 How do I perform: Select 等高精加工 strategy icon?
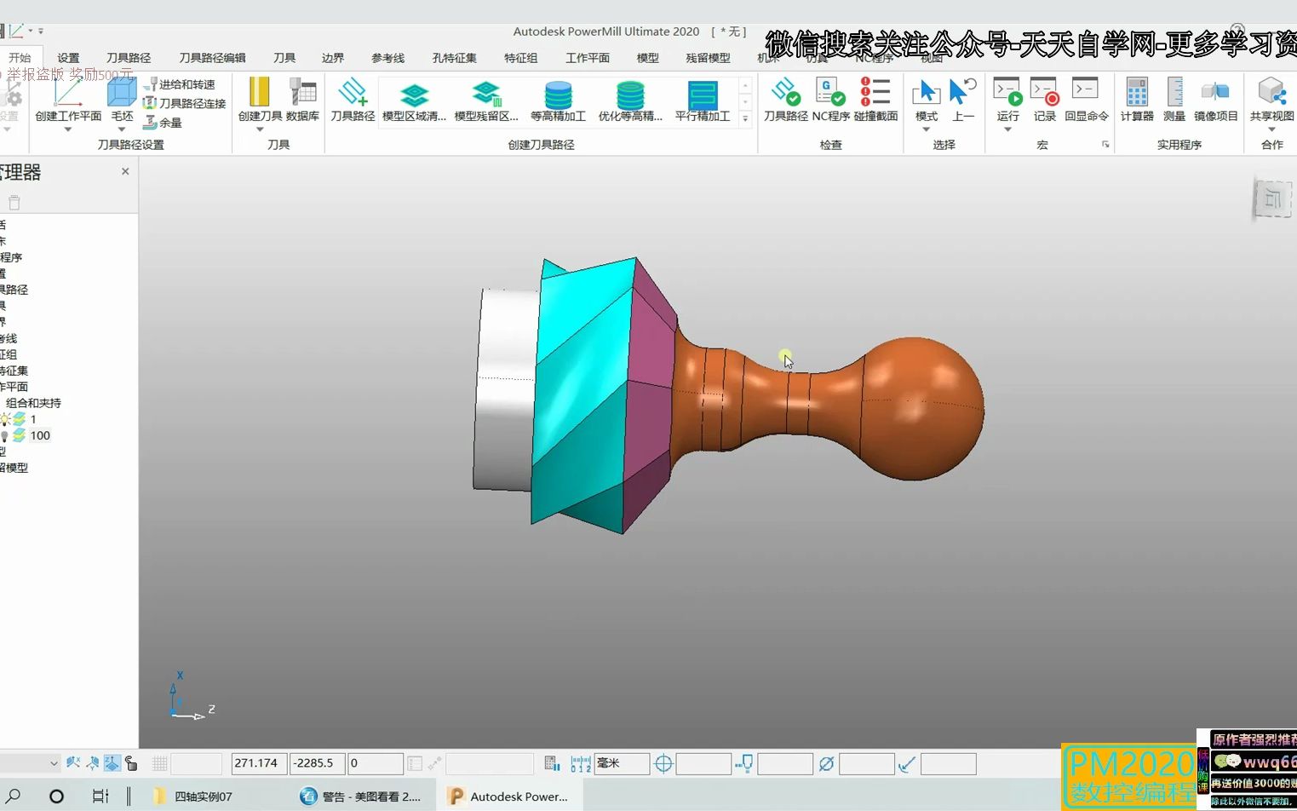pos(559,94)
